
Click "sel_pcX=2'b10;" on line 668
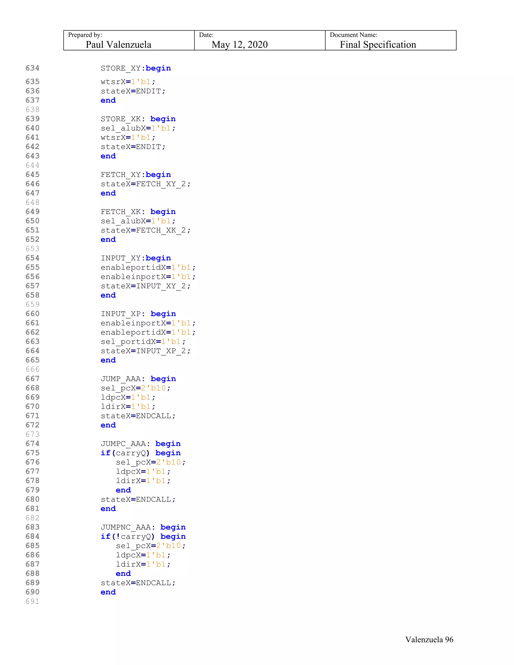[x=136, y=388]
